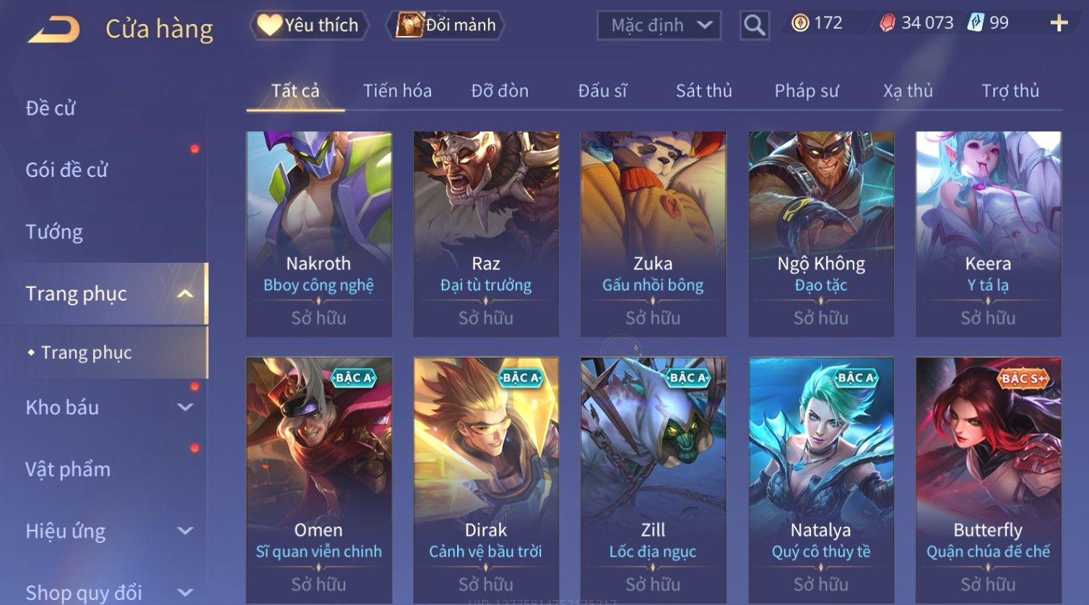This screenshot has width=1089, height=605.
Task: Select Butterfly Quận chúa đế chế skin
Action: 989,481
